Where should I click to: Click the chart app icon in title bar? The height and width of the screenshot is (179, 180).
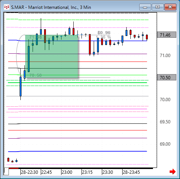point(7,7)
